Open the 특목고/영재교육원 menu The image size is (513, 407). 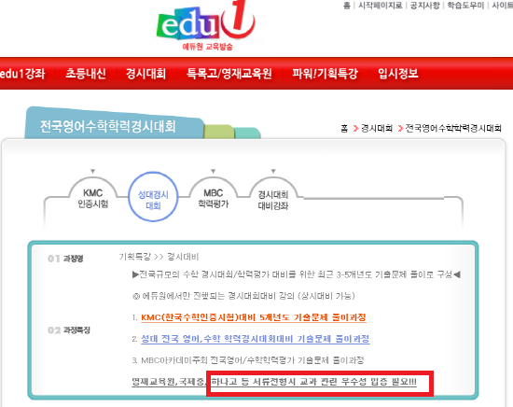(229, 74)
